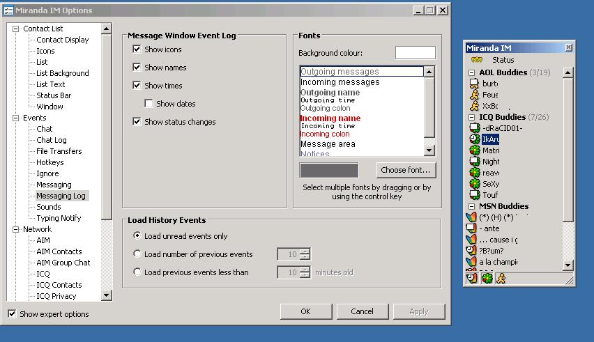
Task: Open List Background options page
Action: tap(63, 73)
